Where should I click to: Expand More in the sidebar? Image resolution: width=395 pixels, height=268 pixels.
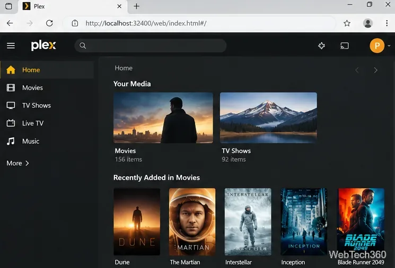click(x=17, y=163)
